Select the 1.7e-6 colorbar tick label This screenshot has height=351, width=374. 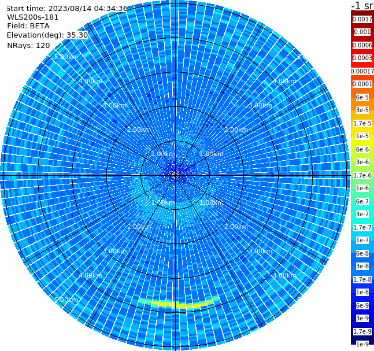point(362,175)
